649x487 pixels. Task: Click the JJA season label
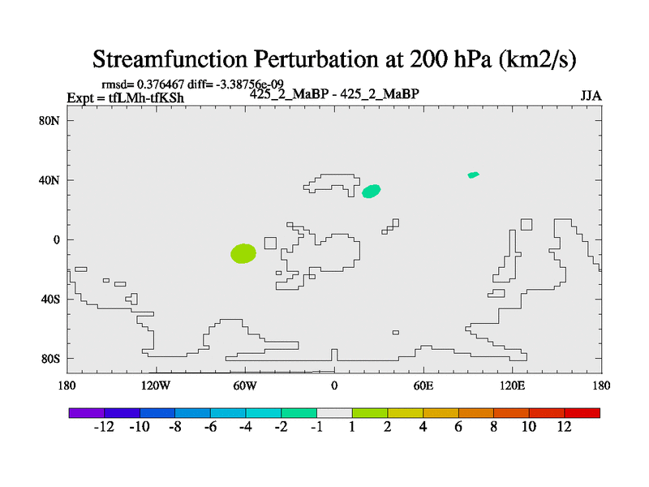[x=591, y=96]
